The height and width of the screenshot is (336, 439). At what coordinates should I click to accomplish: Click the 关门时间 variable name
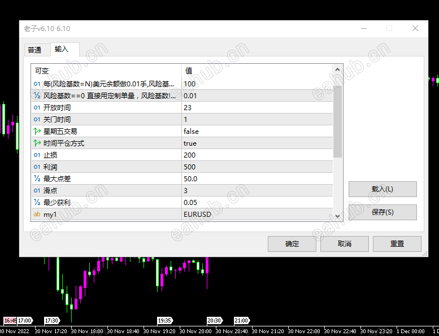[x=57, y=120]
